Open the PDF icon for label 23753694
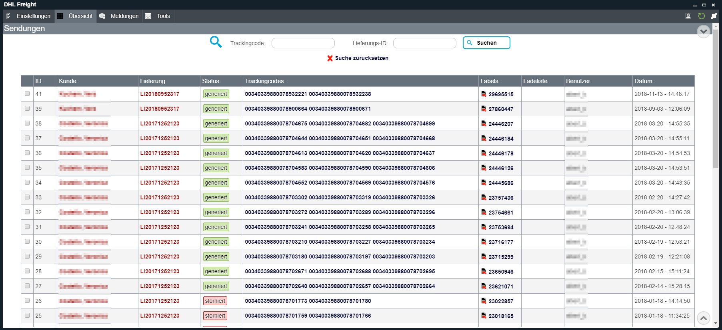This screenshot has width=722, height=330. (x=484, y=227)
